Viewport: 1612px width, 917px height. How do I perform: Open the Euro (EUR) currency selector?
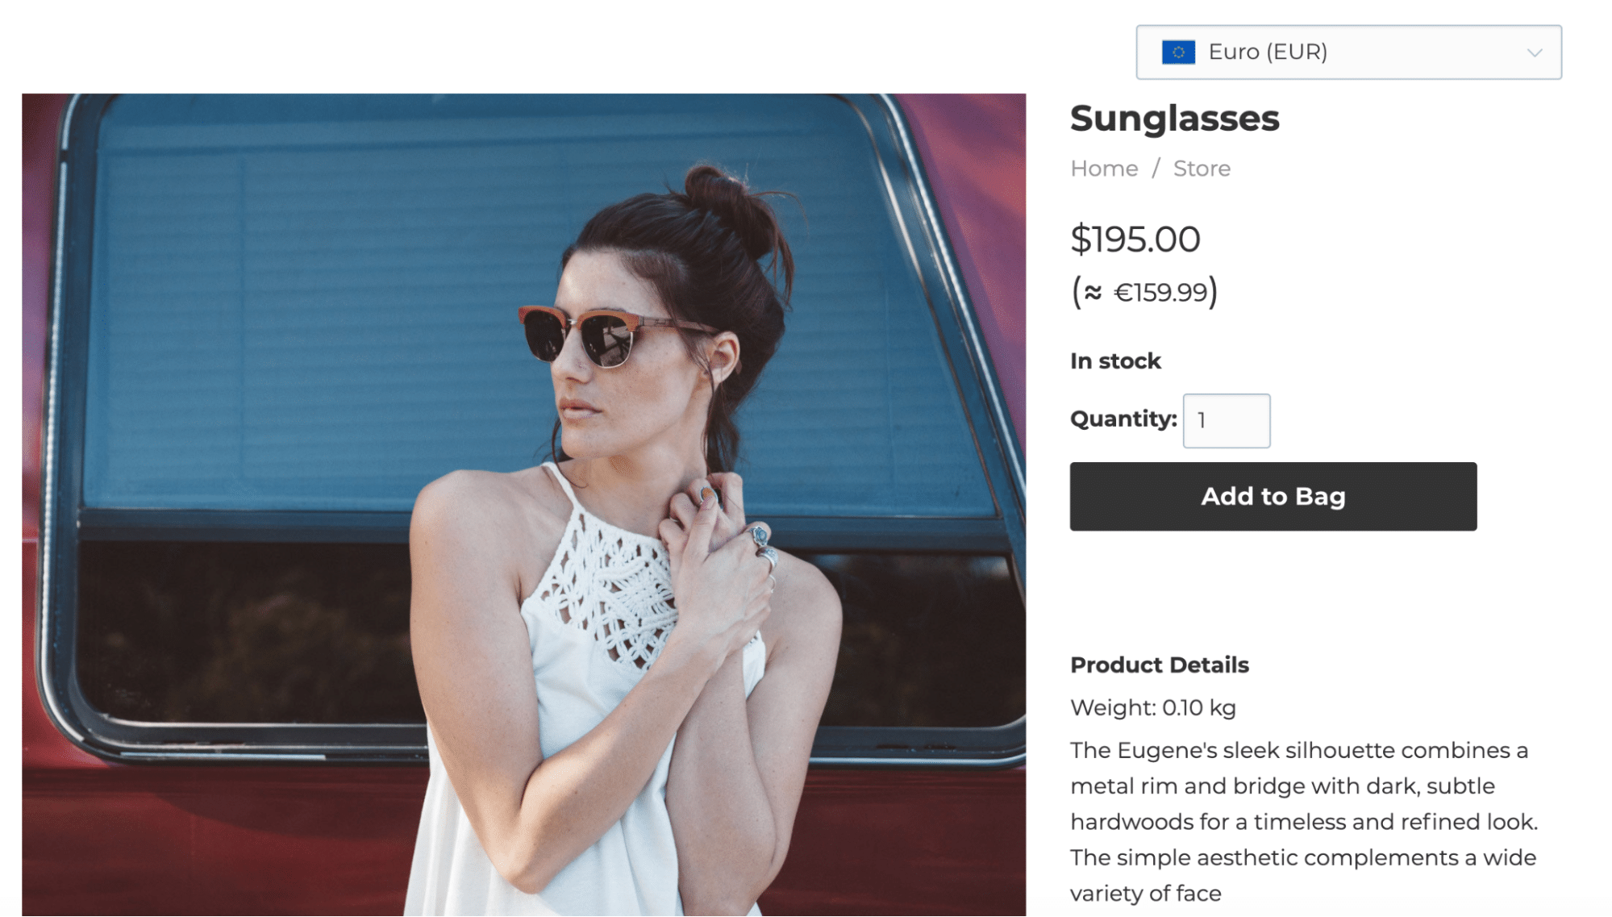[1348, 52]
